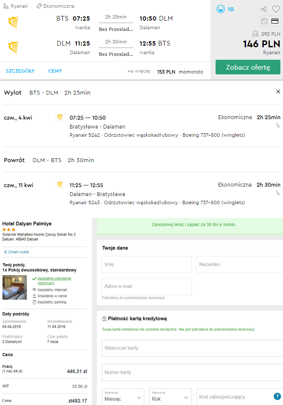The height and width of the screenshot is (405, 283).
Task: Open the Rok expiry dropdown
Action: coord(170,397)
